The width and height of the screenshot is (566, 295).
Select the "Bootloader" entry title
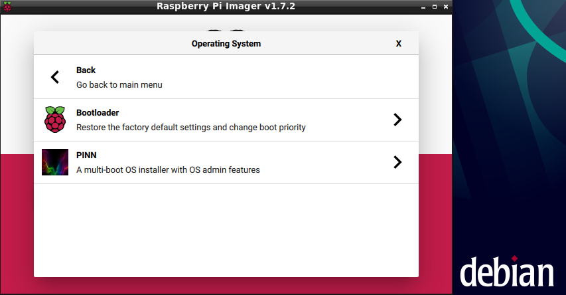click(98, 113)
